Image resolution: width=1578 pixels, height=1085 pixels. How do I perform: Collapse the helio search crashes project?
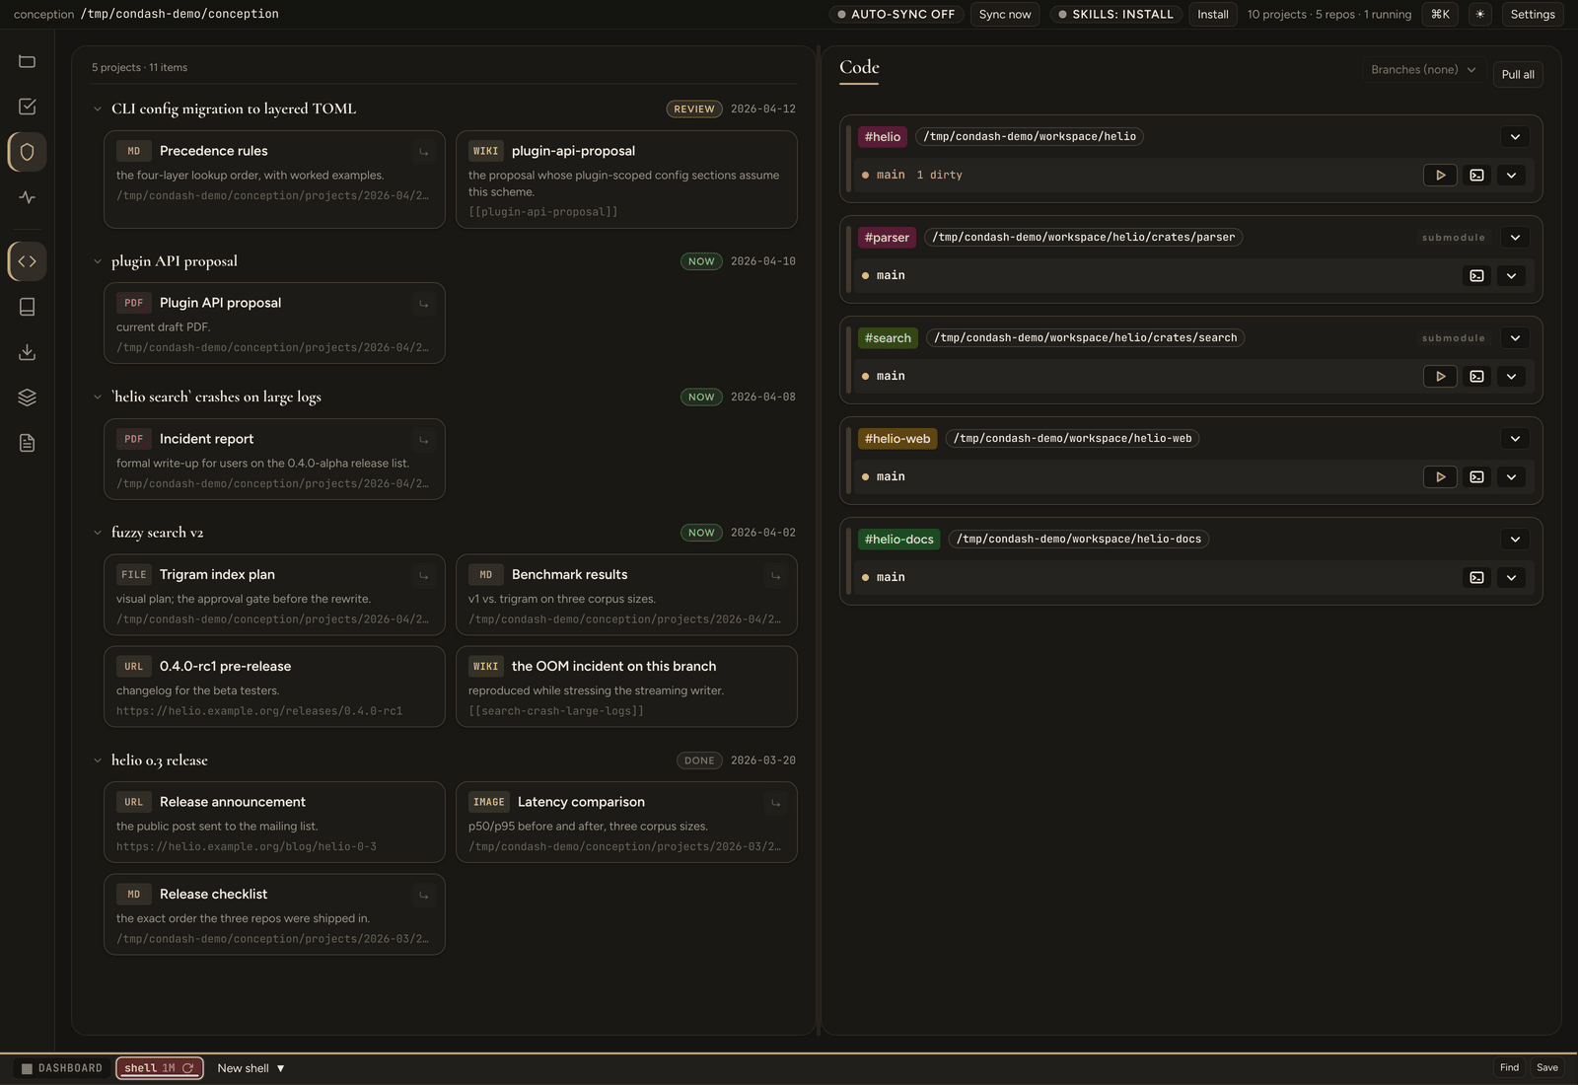pyautogui.click(x=97, y=397)
